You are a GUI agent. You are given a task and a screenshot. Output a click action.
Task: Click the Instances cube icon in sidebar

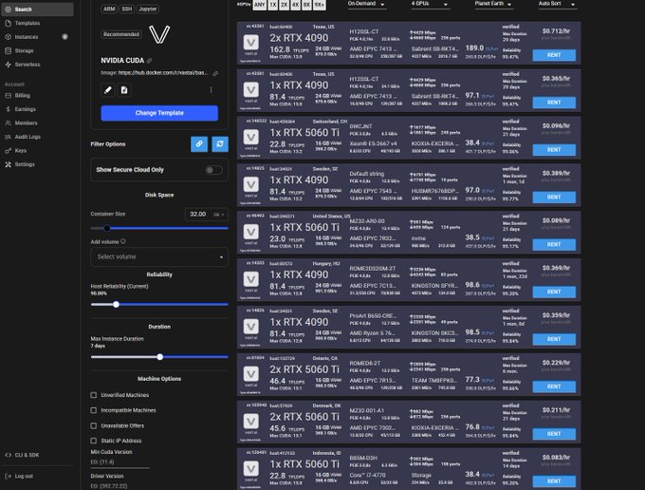pos(8,37)
